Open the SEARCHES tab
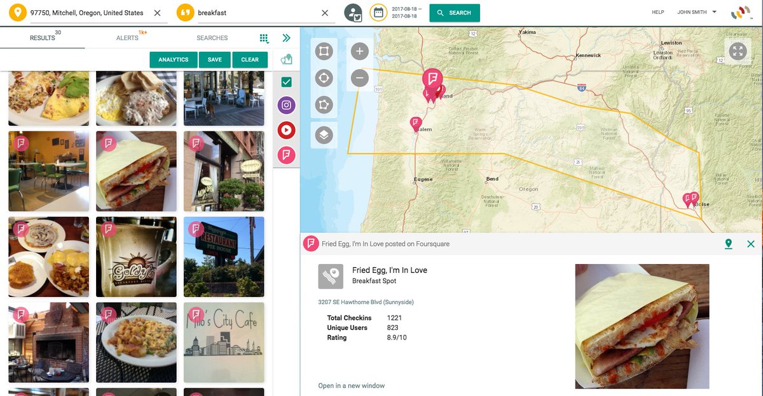 tap(212, 37)
